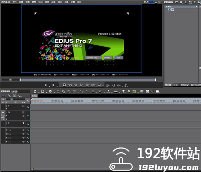Click License Info button on splash
This screenshot has height=172, width=201.
[x=93, y=58]
